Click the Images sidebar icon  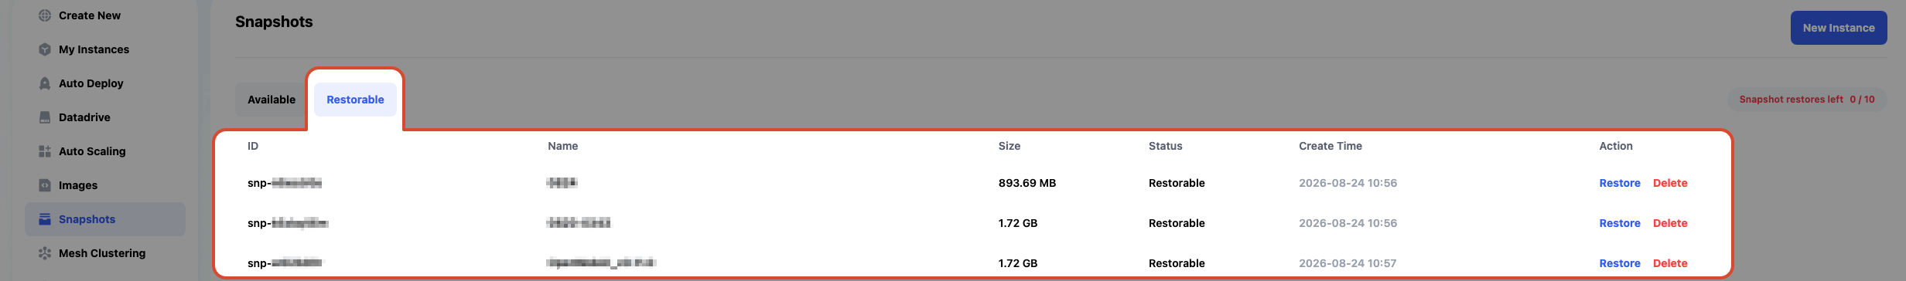(x=45, y=185)
